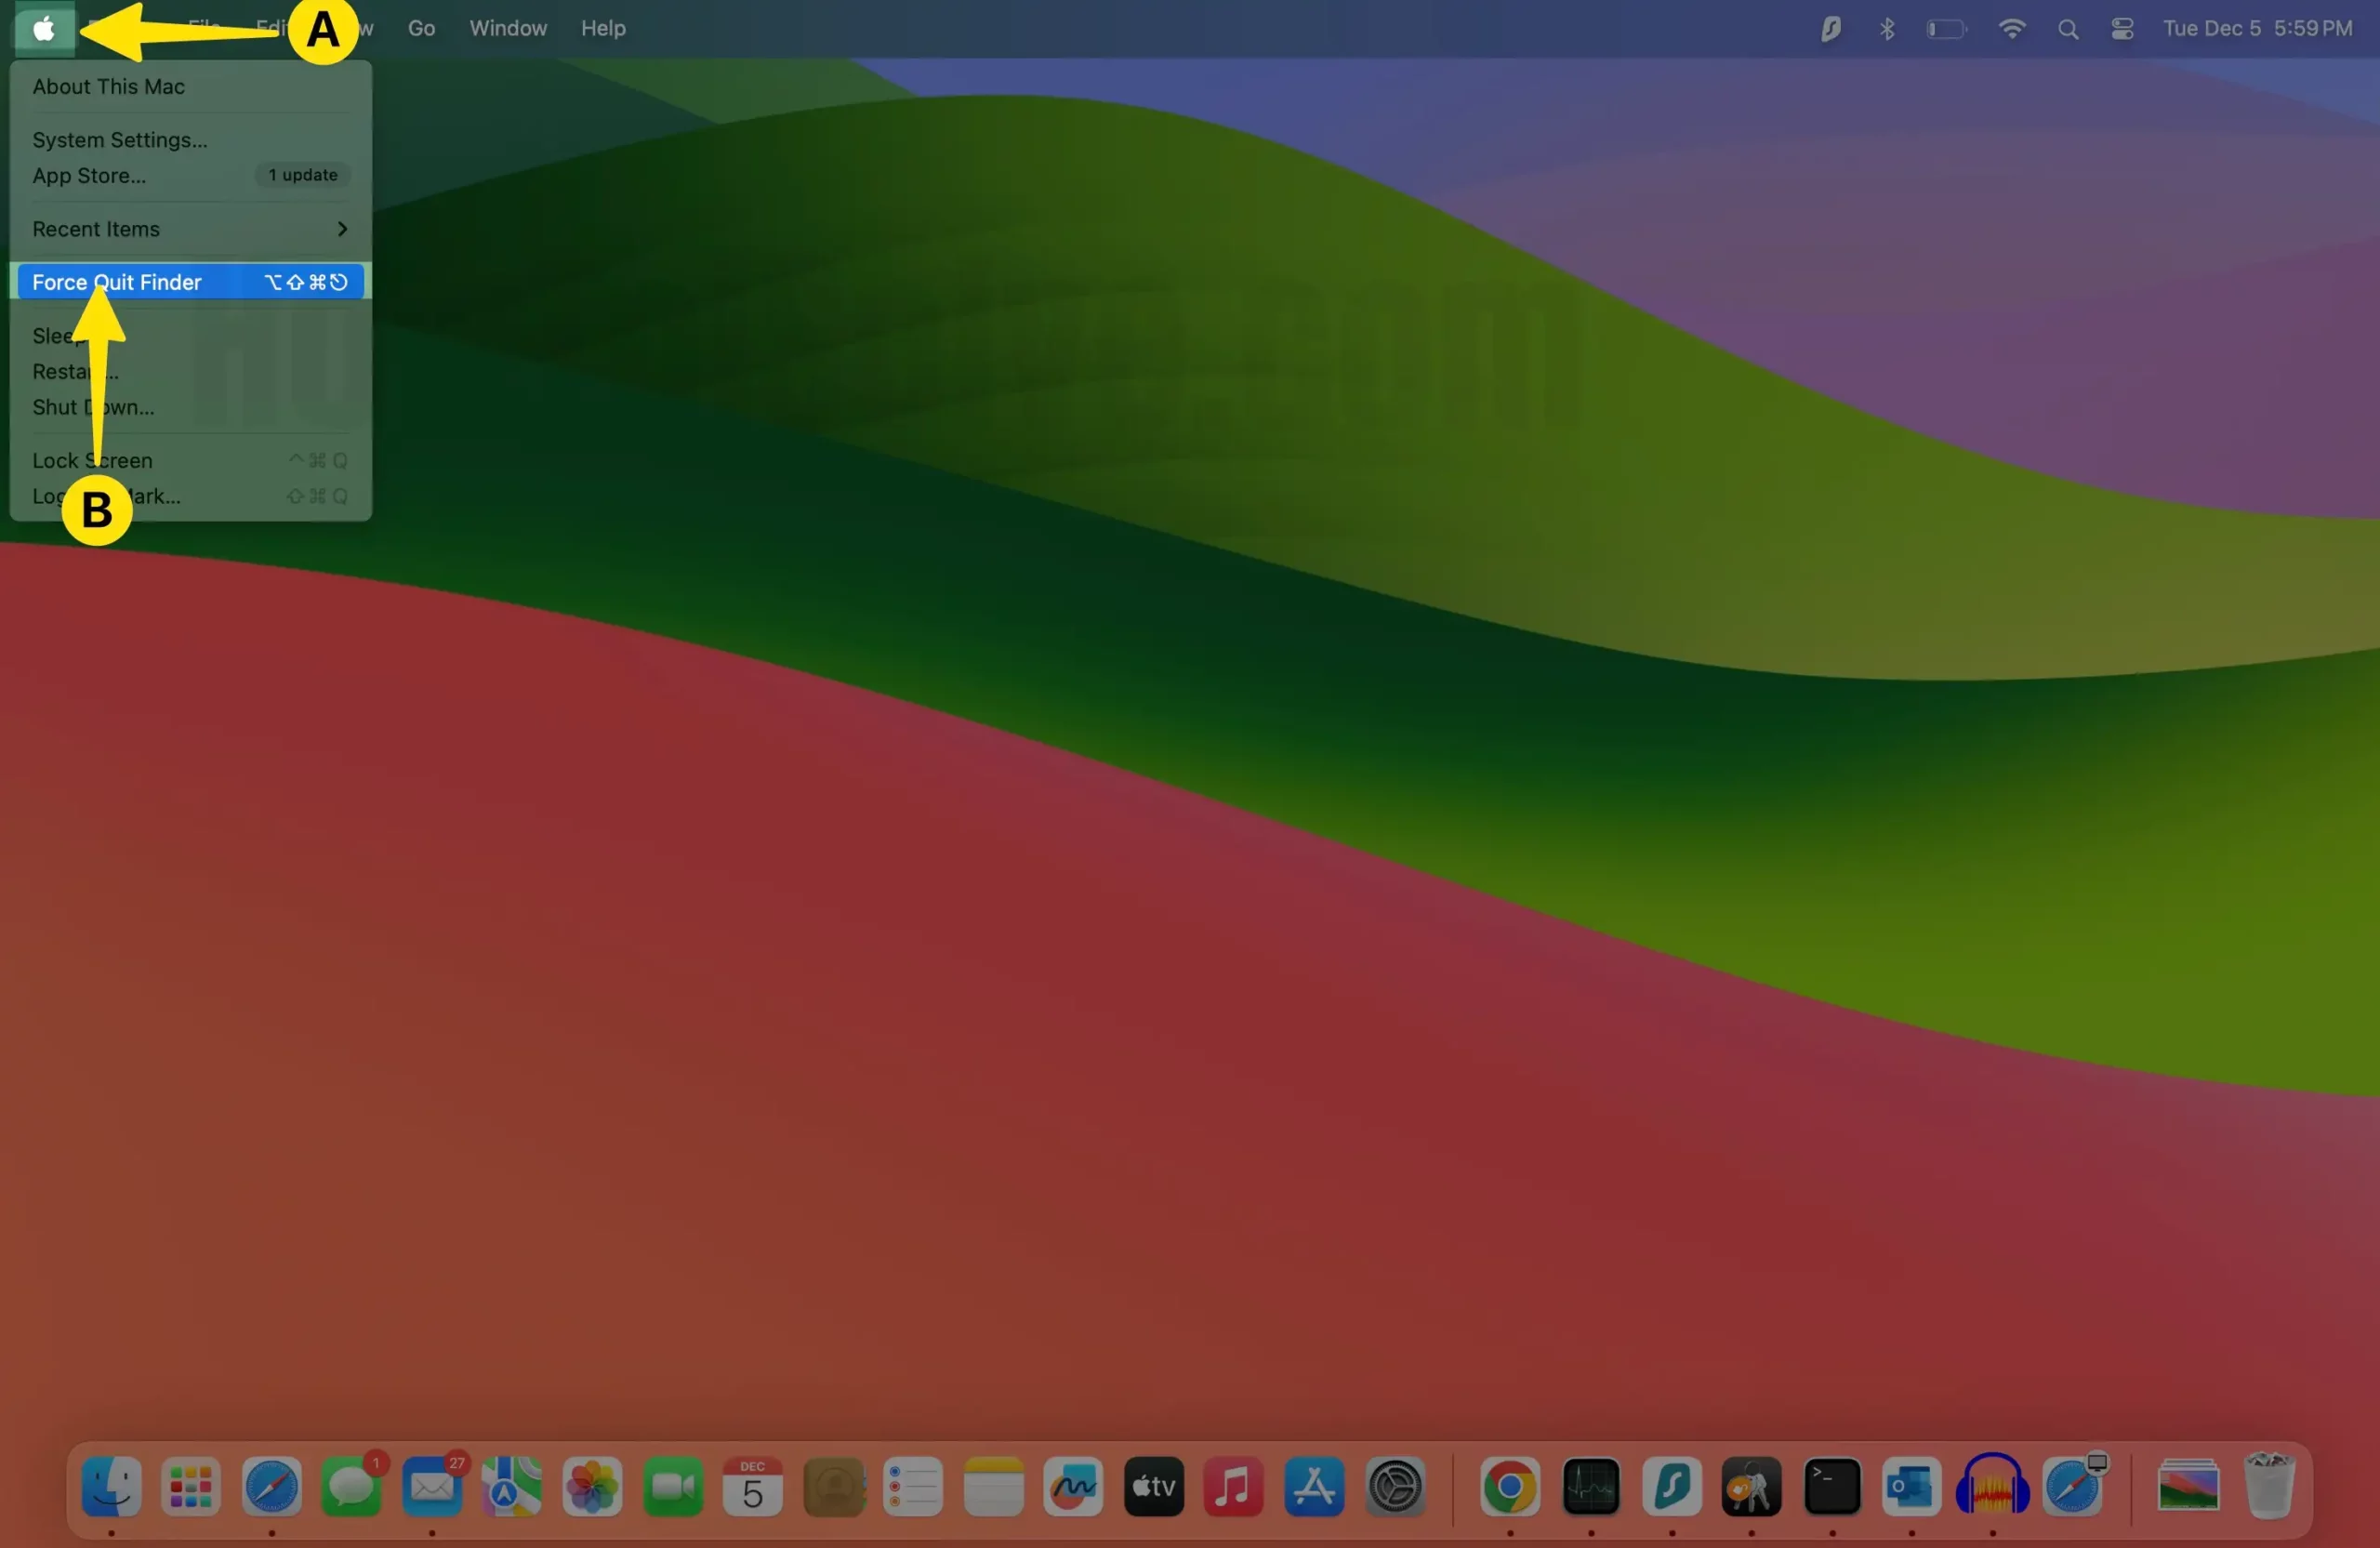This screenshot has height=1548, width=2380.
Task: Open Calendar showing Dec 5
Action: pos(753,1487)
